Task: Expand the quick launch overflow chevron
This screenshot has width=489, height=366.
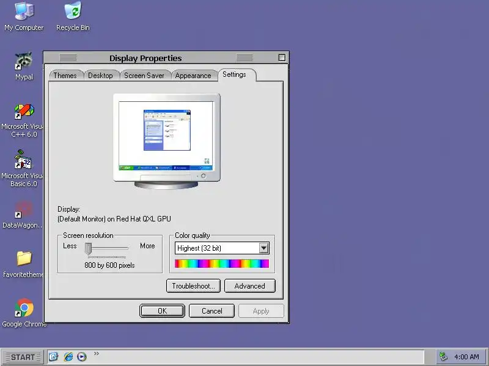Action: [97, 353]
